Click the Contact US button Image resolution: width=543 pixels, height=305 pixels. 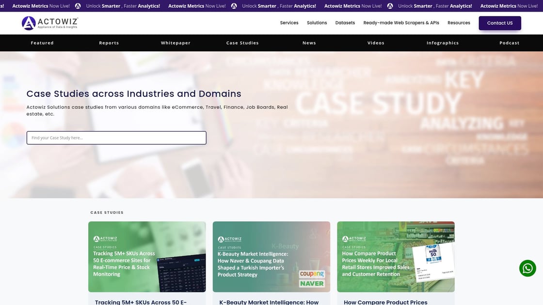pos(500,23)
